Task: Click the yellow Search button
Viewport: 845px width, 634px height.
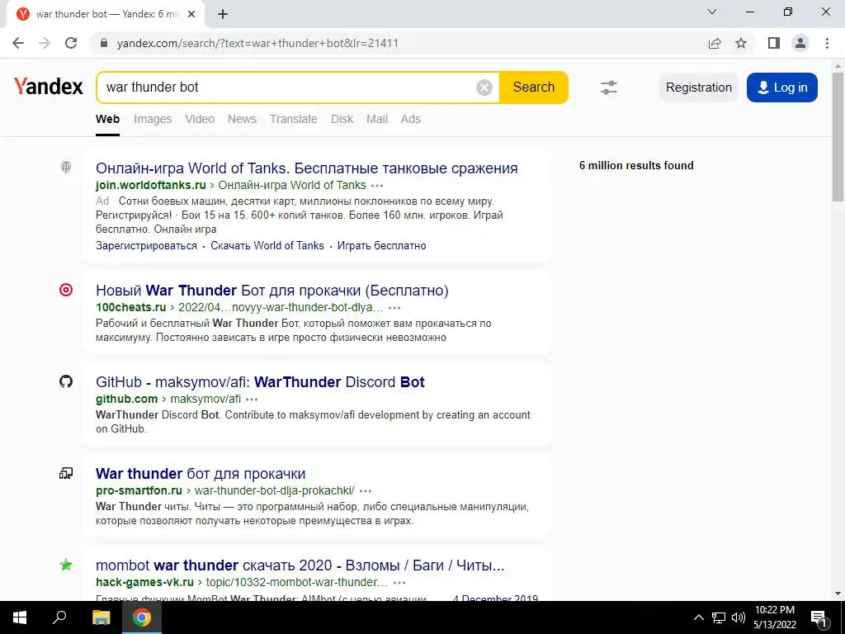Action: click(534, 88)
